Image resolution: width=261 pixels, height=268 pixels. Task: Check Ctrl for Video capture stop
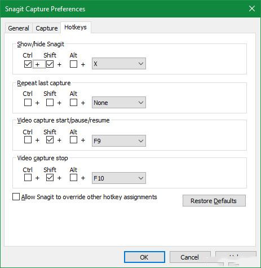coord(28,178)
